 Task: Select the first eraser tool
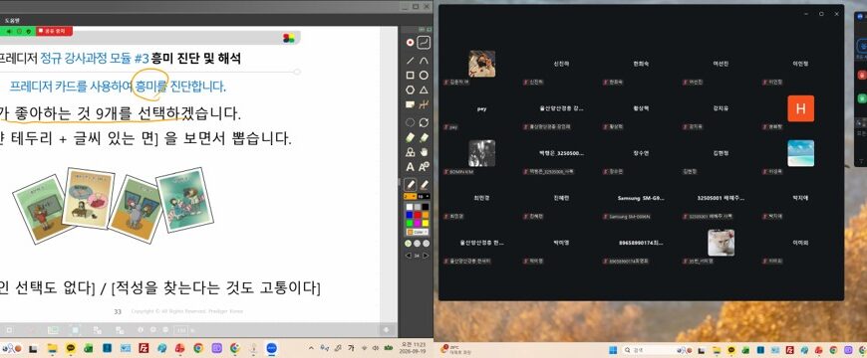click(x=411, y=137)
